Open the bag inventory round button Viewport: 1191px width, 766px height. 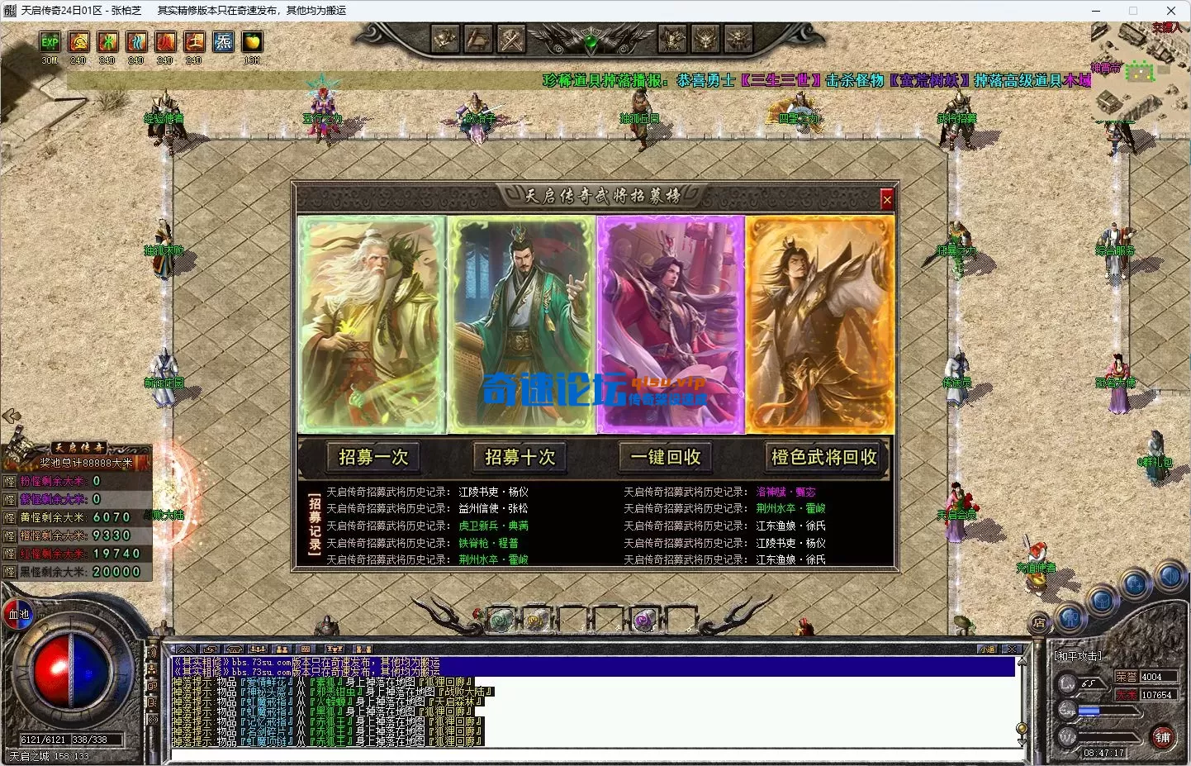tap(1102, 601)
